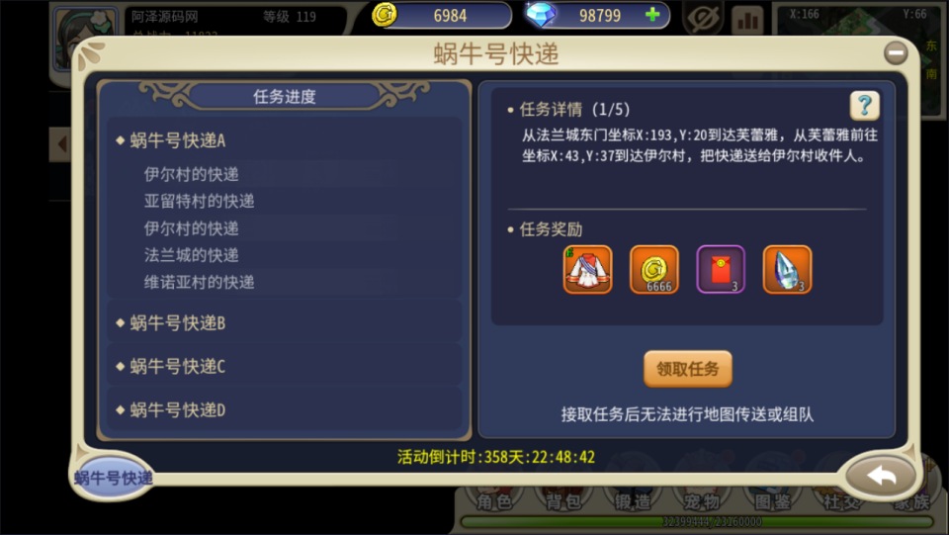
Task: Open the question mark help icon
Action: pos(864,106)
